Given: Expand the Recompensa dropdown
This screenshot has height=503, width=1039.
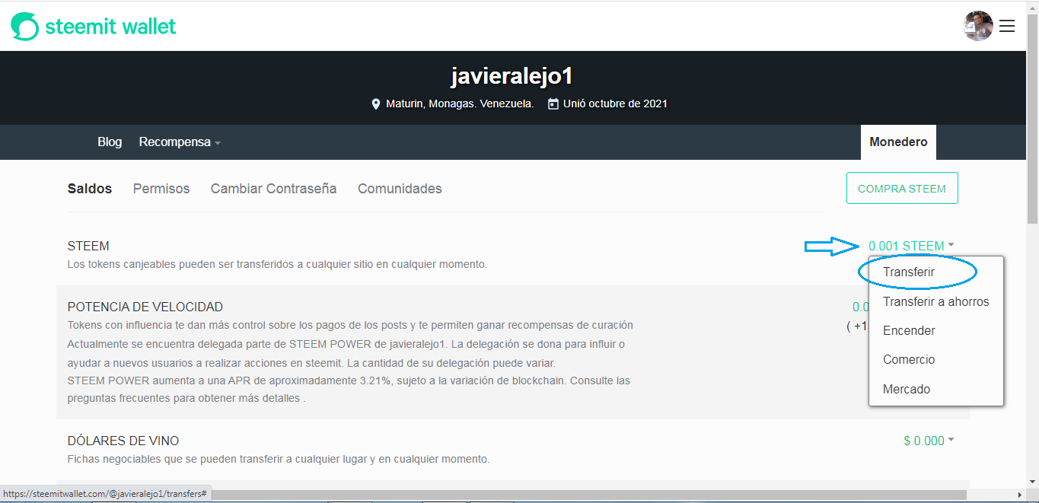Looking at the screenshot, I should click(x=180, y=142).
